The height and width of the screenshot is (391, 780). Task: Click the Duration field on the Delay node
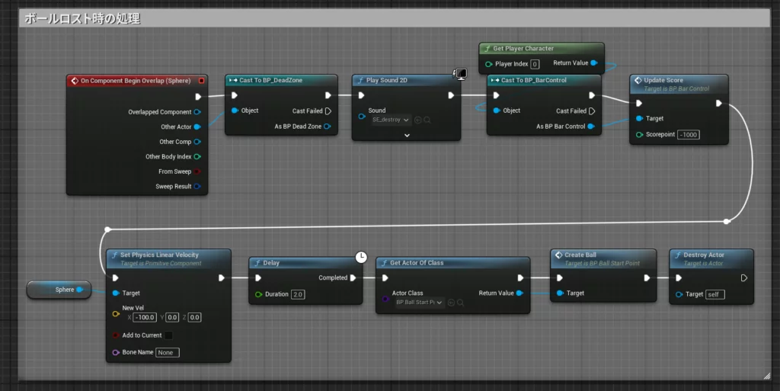[x=298, y=294]
